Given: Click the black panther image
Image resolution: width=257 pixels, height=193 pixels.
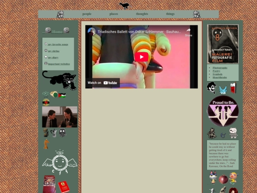Looking at the screenshot, I should coord(59,81).
